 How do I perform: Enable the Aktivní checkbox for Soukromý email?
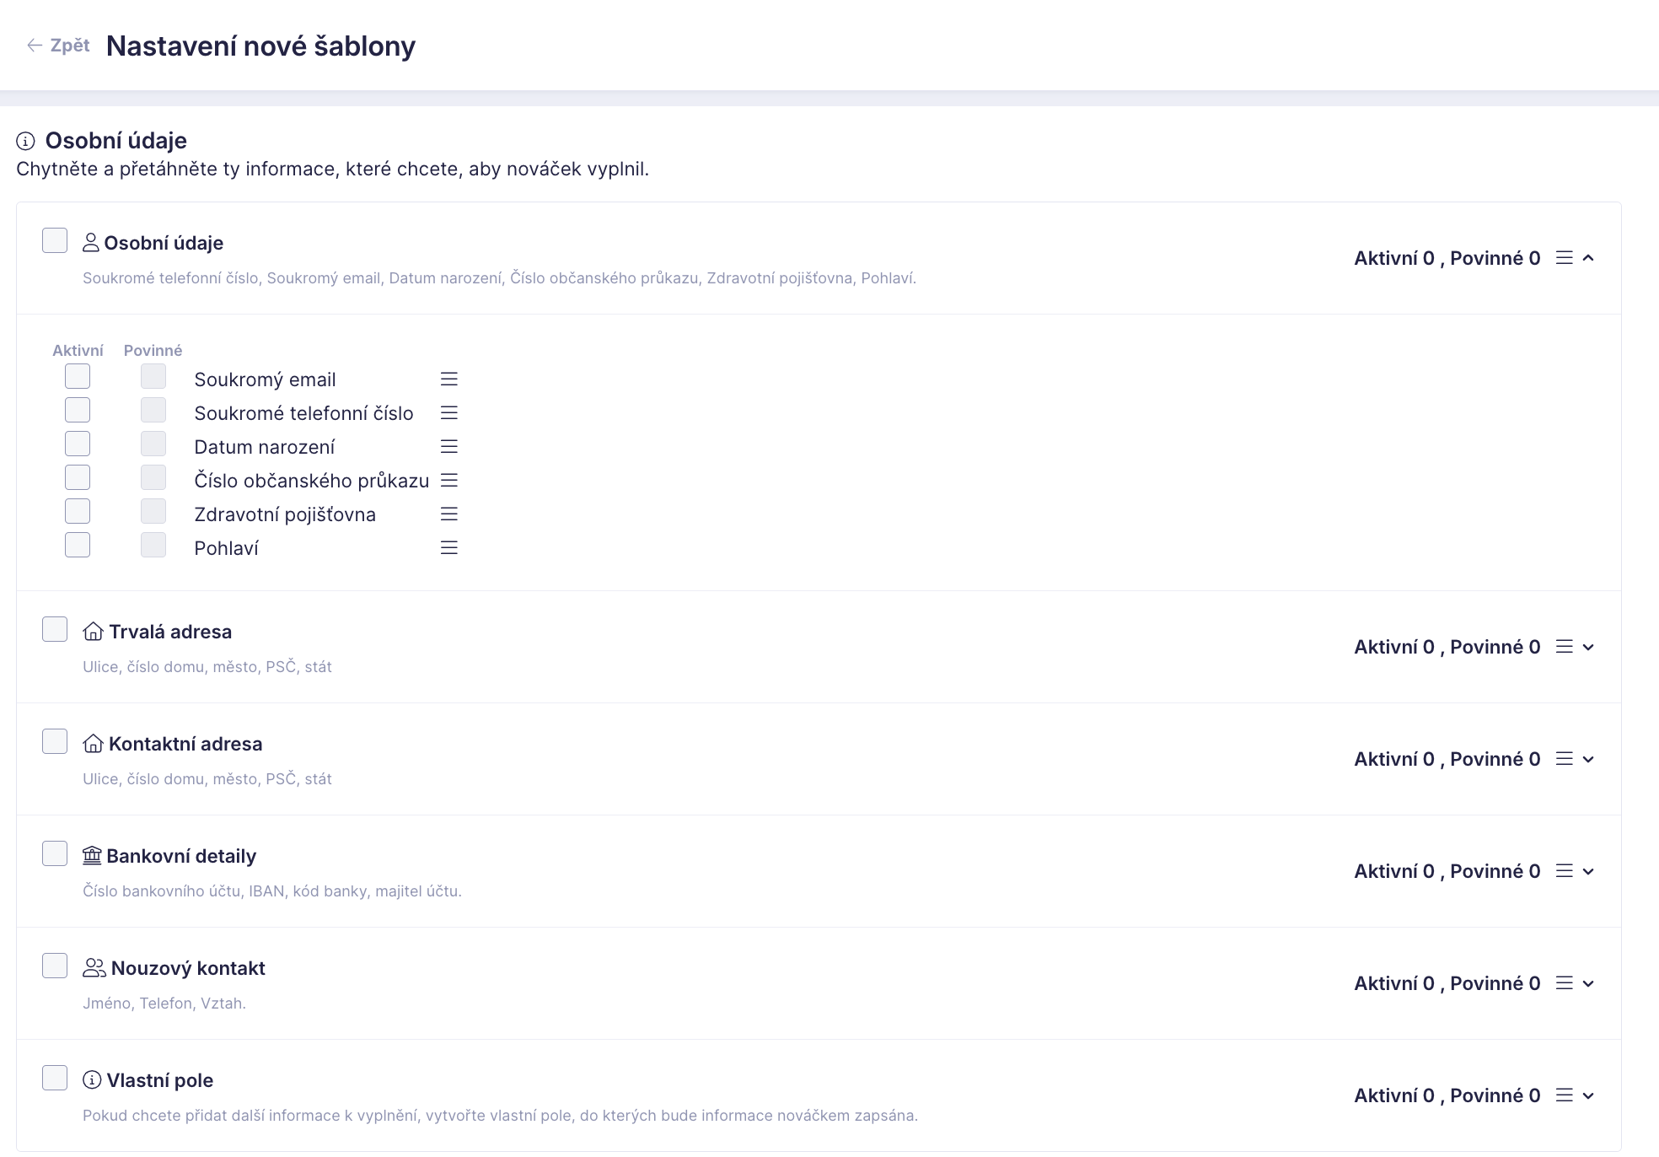[x=78, y=376]
